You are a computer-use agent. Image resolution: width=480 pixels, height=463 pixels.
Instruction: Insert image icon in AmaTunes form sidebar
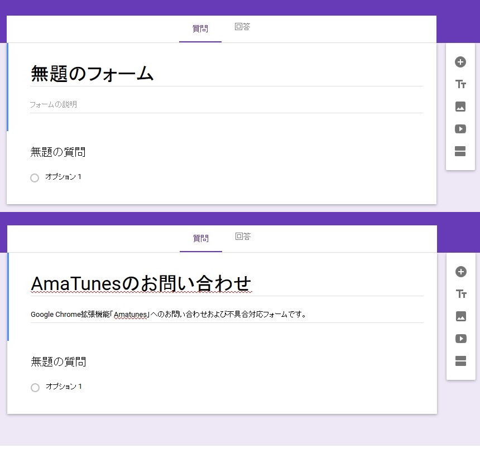click(x=460, y=316)
